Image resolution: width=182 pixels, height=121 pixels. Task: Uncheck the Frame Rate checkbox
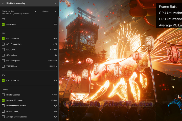[3, 24]
